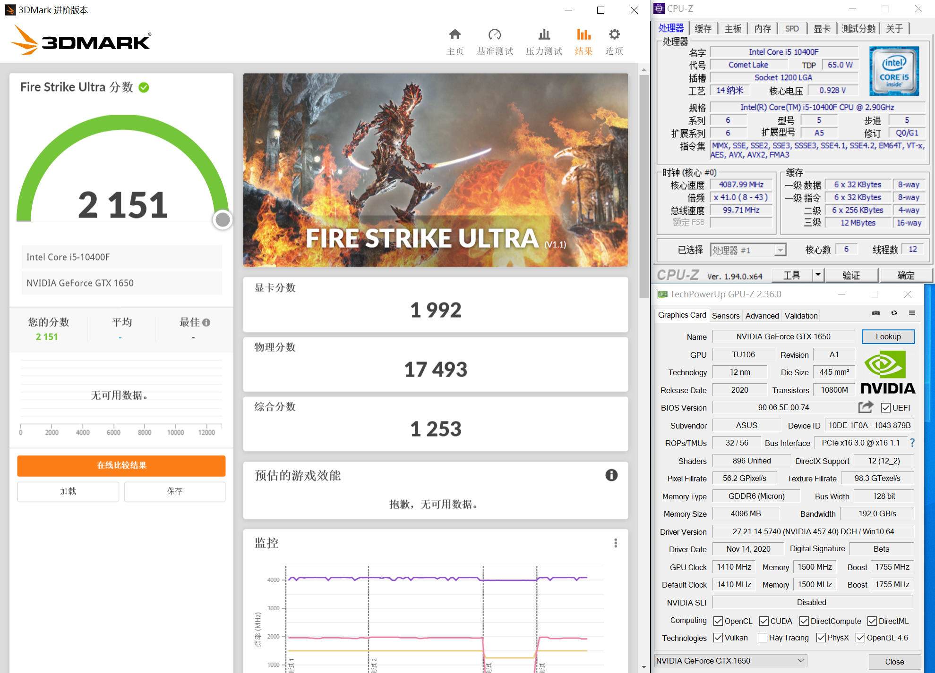Click the 加载 button
The height and width of the screenshot is (673, 935).
tap(68, 491)
